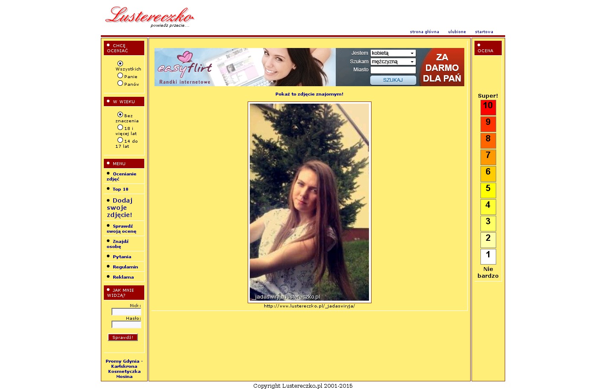Click the profile photo

point(309,202)
